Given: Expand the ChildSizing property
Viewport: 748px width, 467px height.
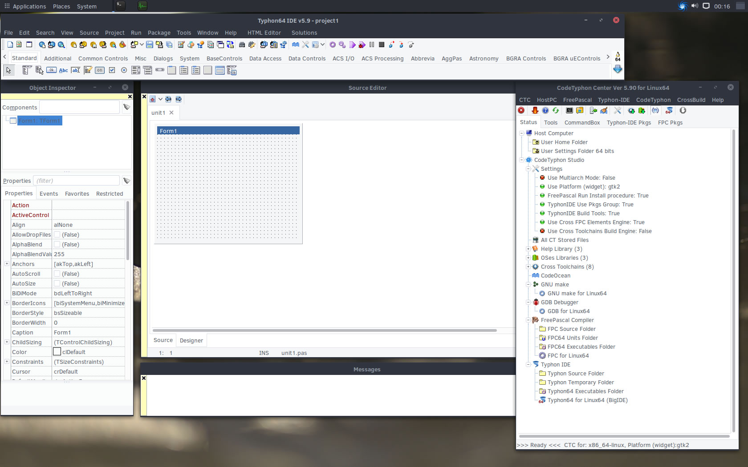Looking at the screenshot, I should (x=7, y=342).
